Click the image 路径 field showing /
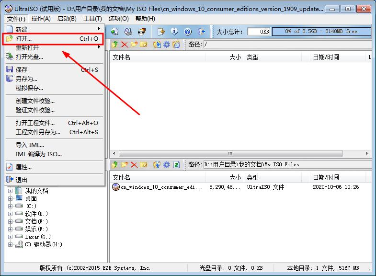The image size is (376, 276). pyautogui.click(x=287, y=45)
